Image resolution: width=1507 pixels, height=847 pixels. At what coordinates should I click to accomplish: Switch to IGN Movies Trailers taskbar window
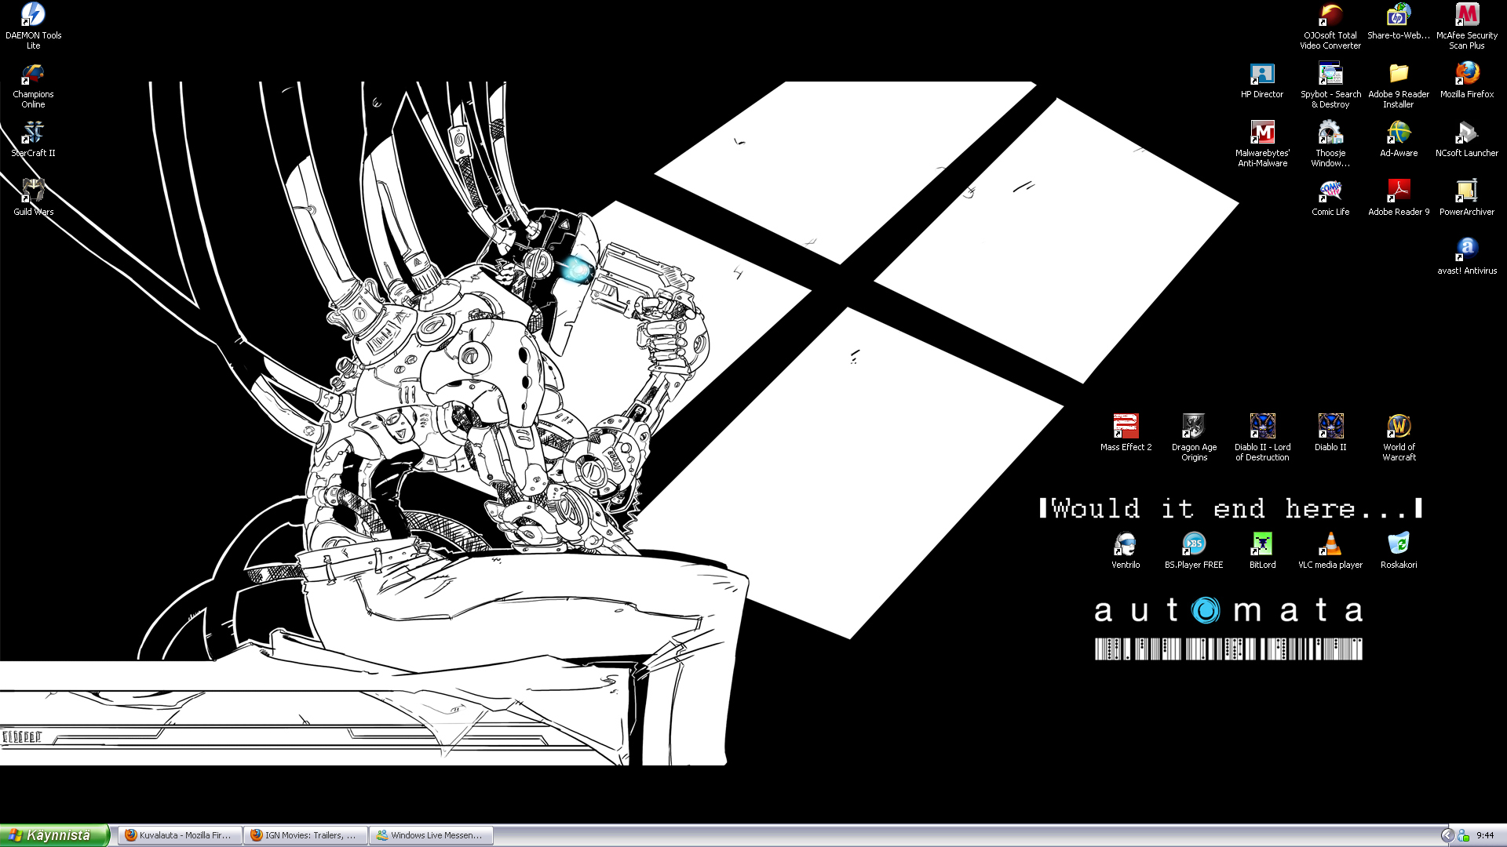click(305, 835)
